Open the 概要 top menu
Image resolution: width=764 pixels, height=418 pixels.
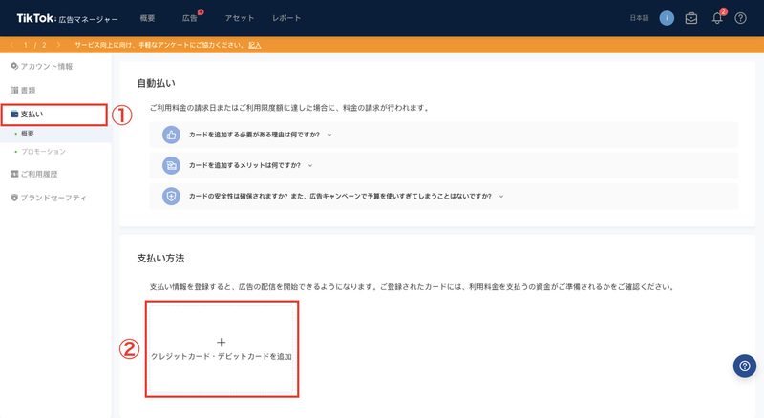point(147,18)
